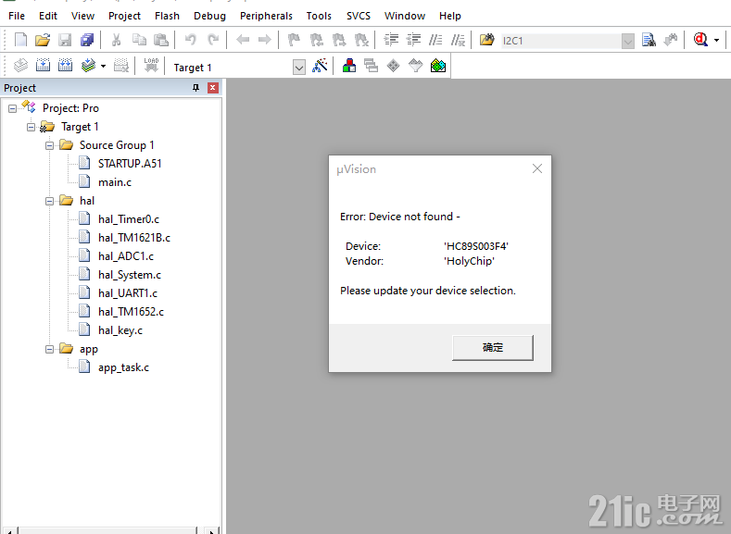This screenshot has height=534, width=731.
Task: Collapse Source Group 1 folder
Action: (x=49, y=145)
